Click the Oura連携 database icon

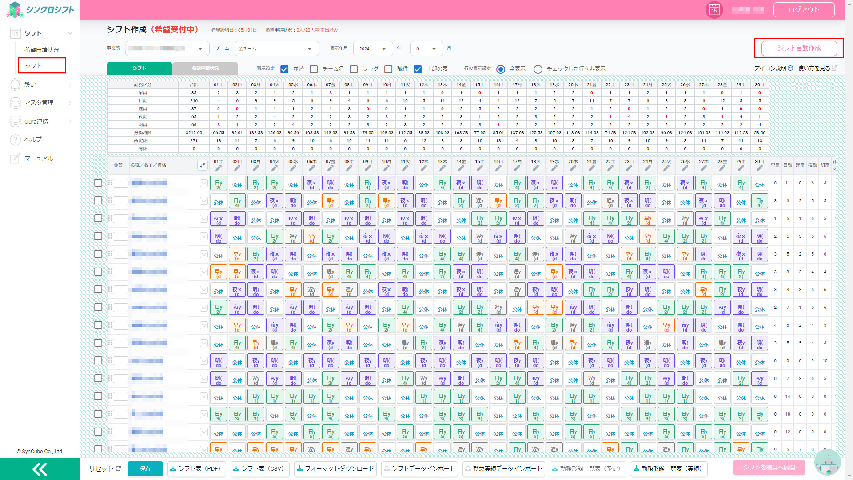pyautogui.click(x=16, y=121)
